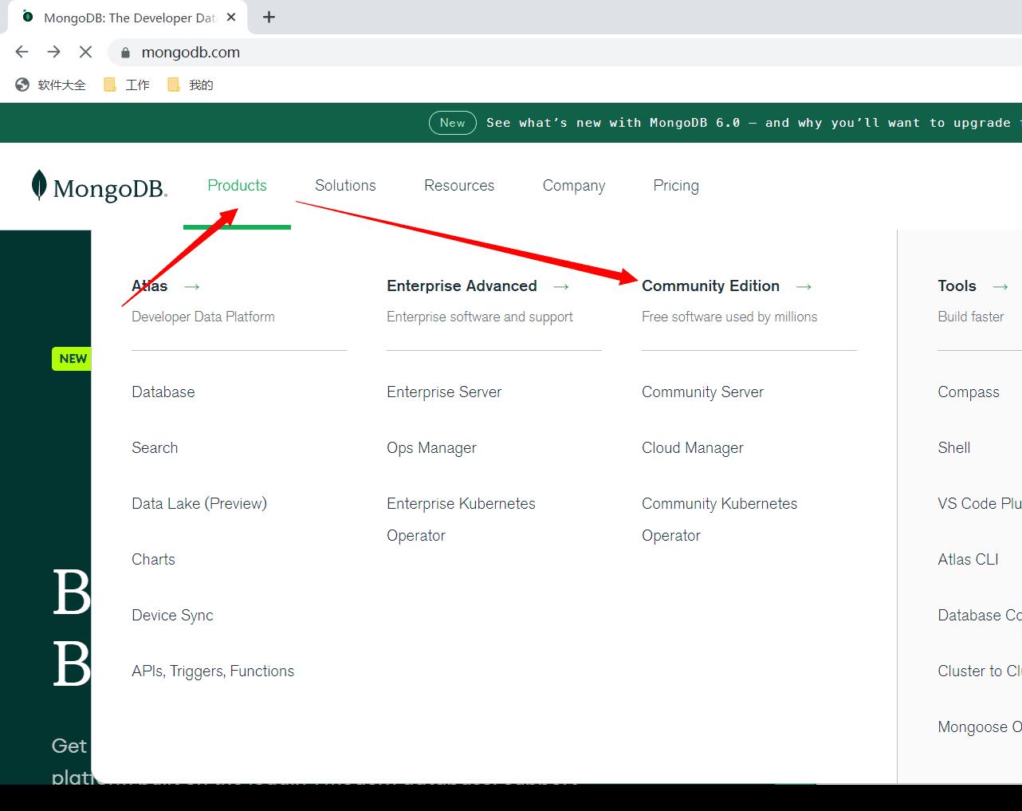
Task: Click the browser forward arrow
Action: 53,52
